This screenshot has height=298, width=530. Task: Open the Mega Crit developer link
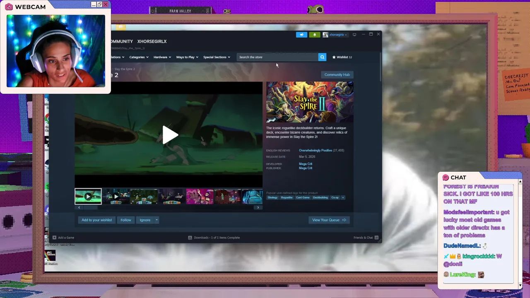[306, 164]
